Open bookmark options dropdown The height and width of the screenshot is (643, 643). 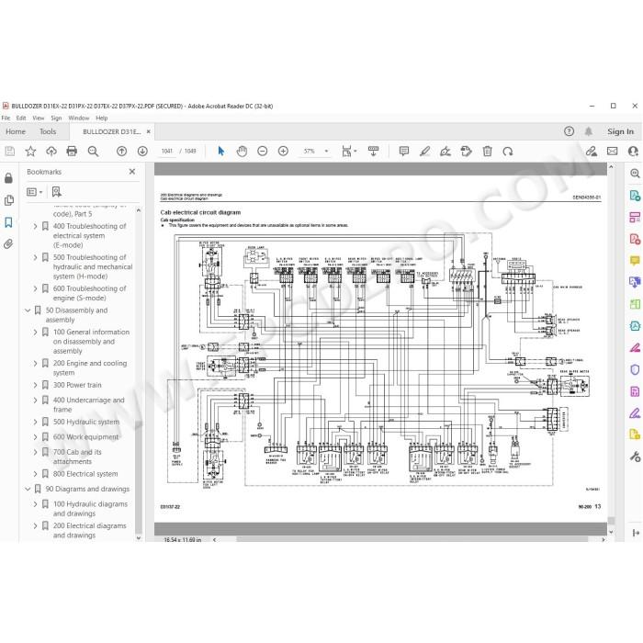pyautogui.click(x=35, y=192)
